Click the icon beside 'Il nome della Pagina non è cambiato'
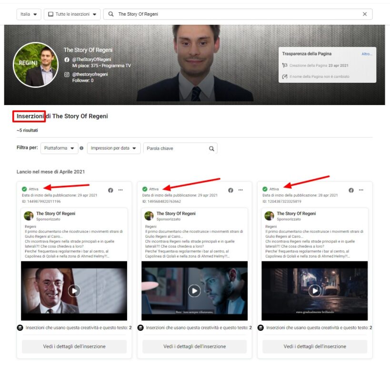Viewport: 390px width, 365px height. (x=285, y=77)
